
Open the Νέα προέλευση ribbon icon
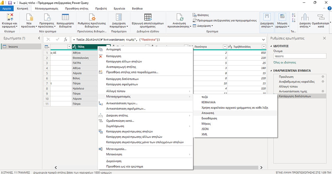point(29,17)
